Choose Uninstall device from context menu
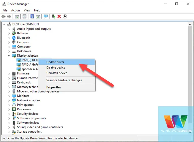Image resolution: width=194 pixels, height=142 pixels. pos(67,73)
